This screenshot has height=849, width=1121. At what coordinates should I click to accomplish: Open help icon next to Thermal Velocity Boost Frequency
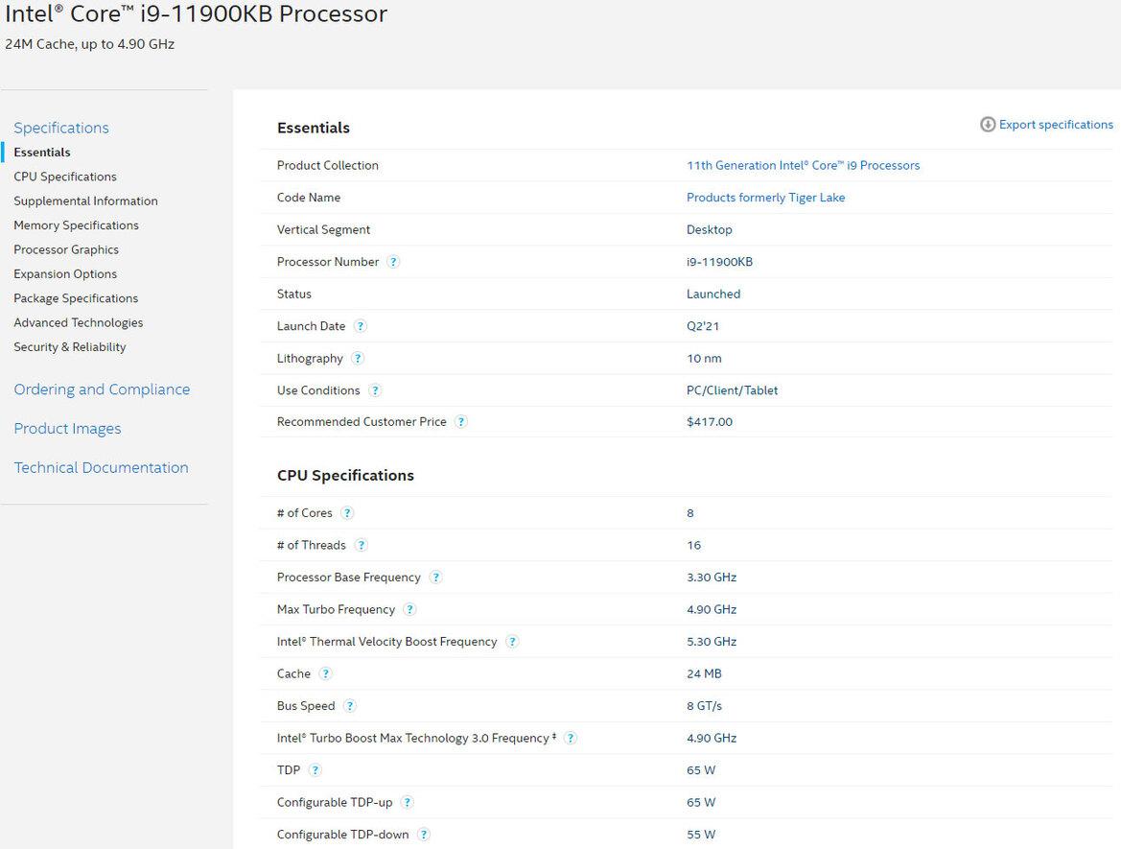(x=512, y=642)
